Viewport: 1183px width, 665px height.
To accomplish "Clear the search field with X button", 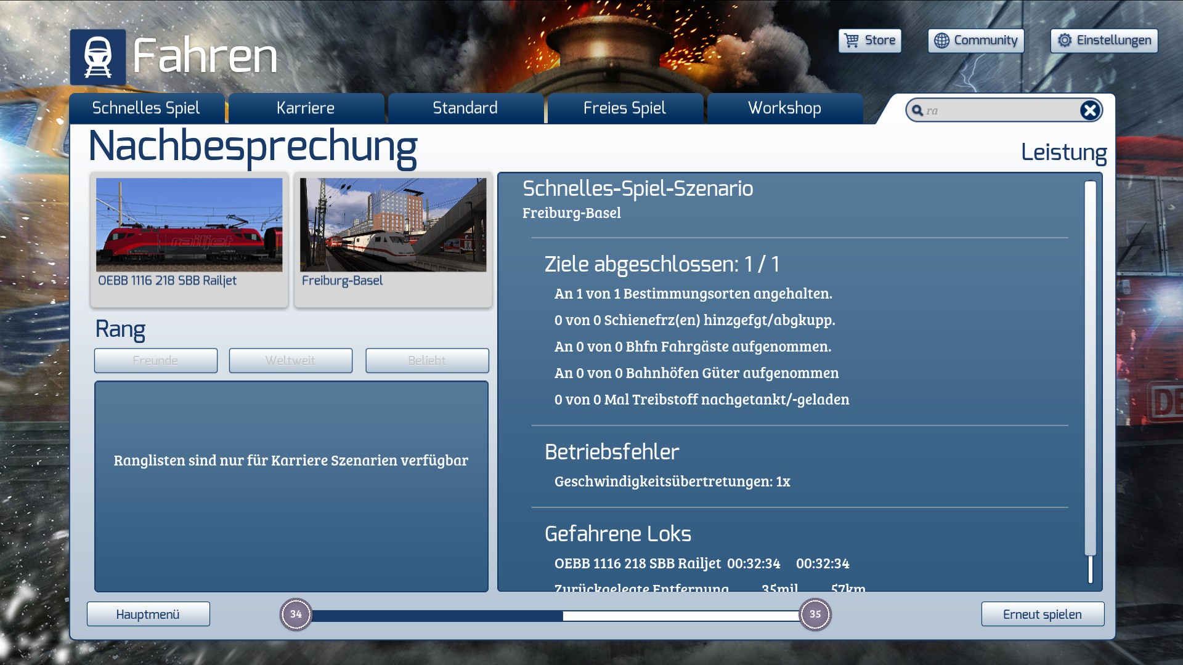I will point(1089,111).
